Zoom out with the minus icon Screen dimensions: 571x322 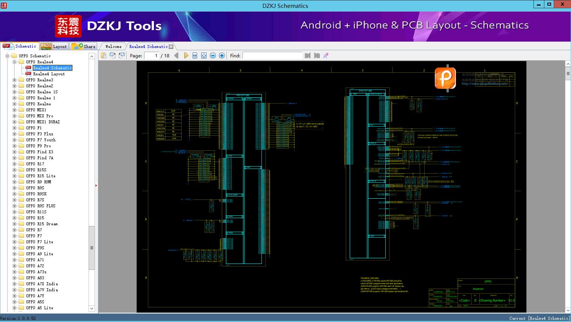pos(213,55)
